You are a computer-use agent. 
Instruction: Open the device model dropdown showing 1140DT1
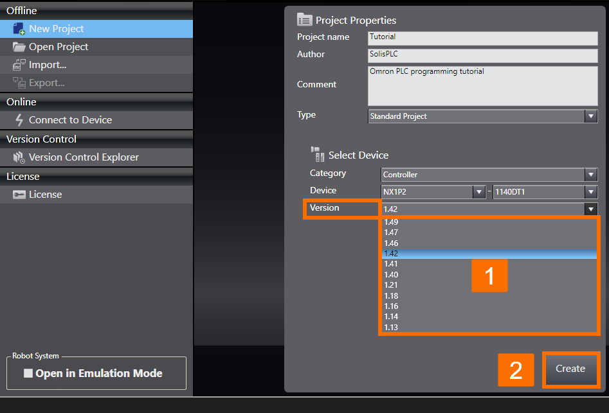pos(590,191)
